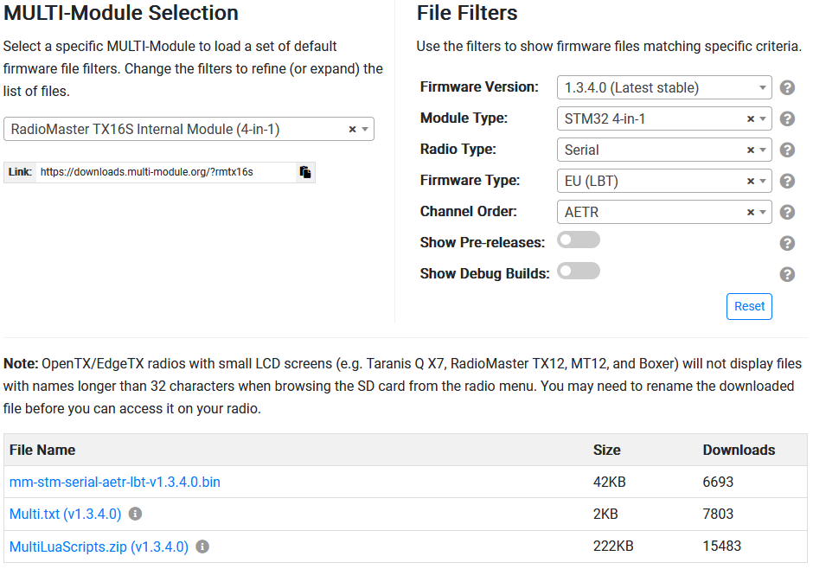Click help icon beside Show Debug Builds
Viewport: 813px width, 569px height.
pyautogui.click(x=787, y=274)
